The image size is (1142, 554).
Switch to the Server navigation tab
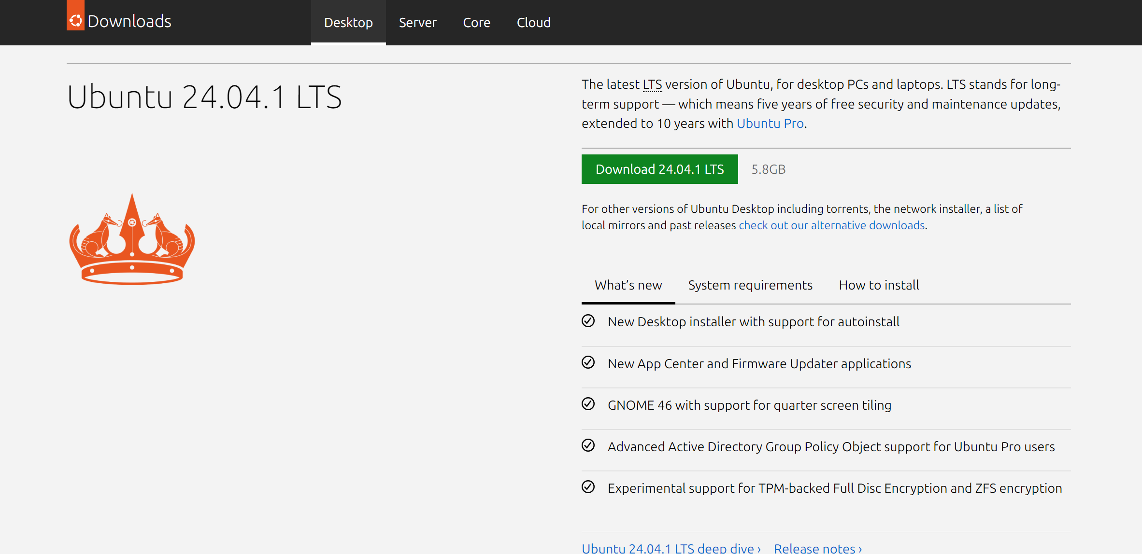418,23
